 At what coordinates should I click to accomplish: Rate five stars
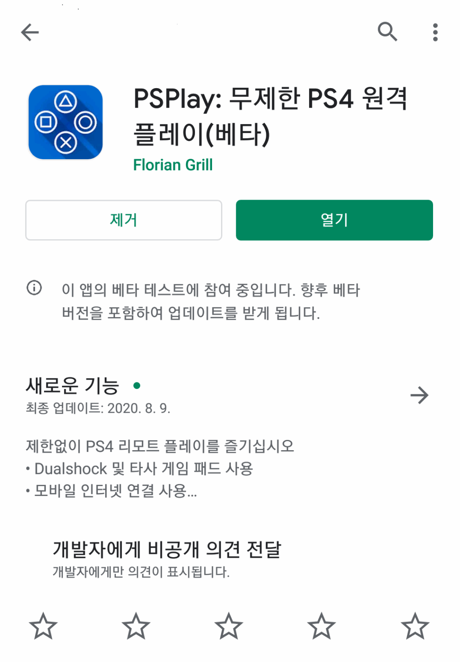click(415, 626)
